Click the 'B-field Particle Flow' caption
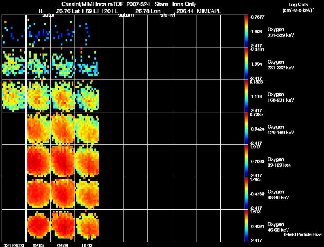This screenshot has width=324, height=247. point(303,234)
